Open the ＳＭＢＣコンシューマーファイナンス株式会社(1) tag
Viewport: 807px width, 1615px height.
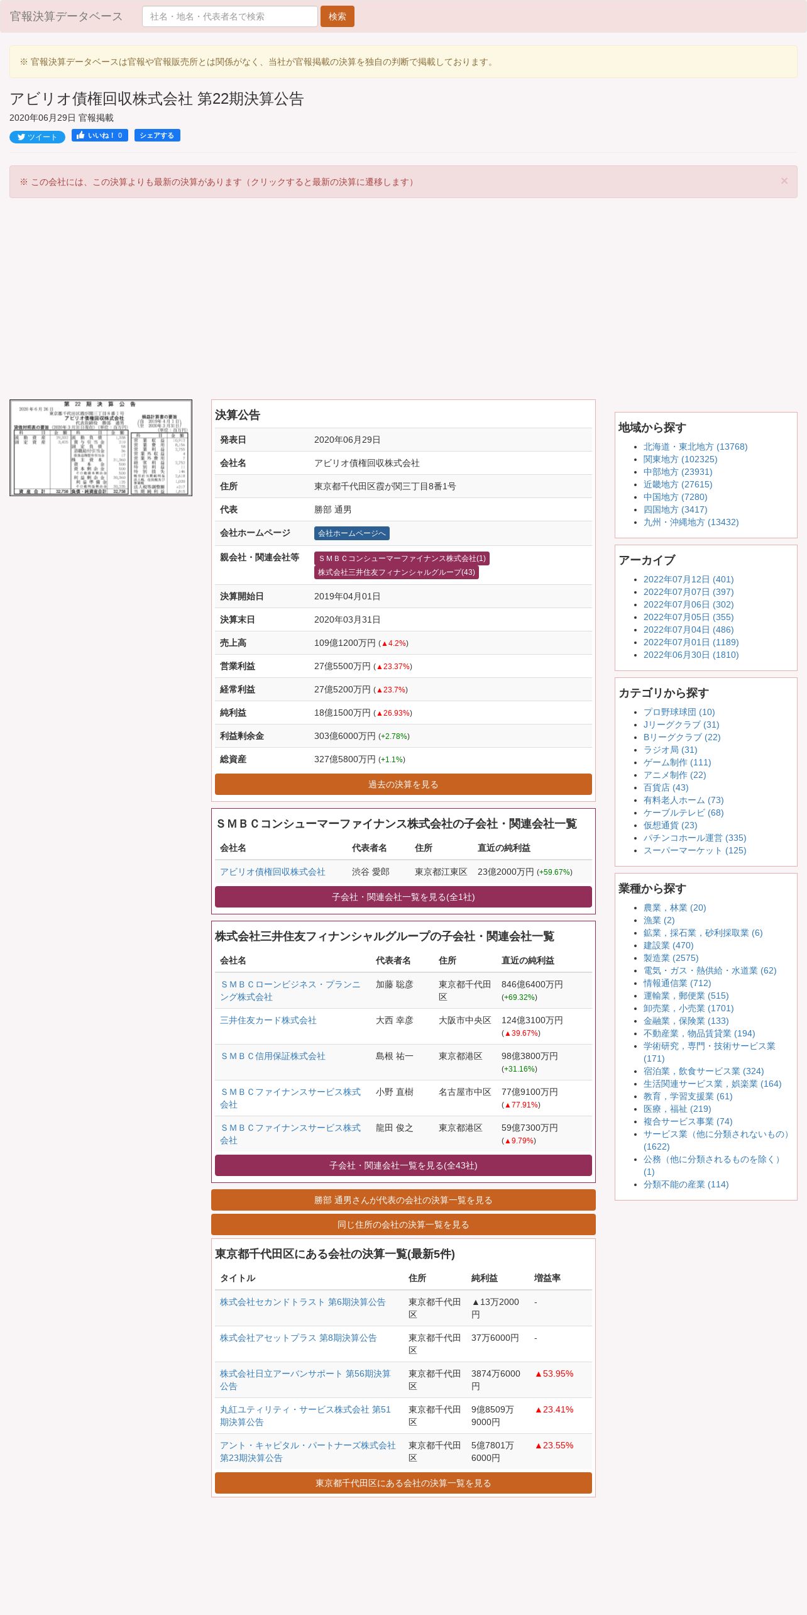click(x=402, y=558)
